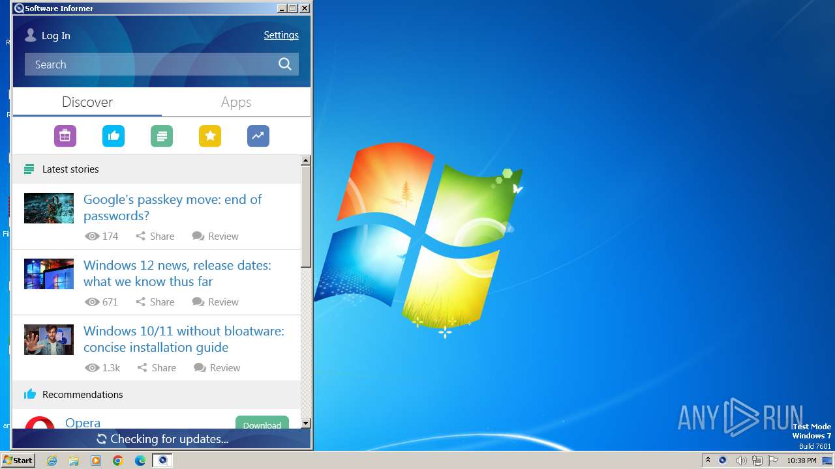The height and width of the screenshot is (469, 835).
Task: Click the views eye icon showing 1.3k
Action: pyautogui.click(x=92, y=367)
